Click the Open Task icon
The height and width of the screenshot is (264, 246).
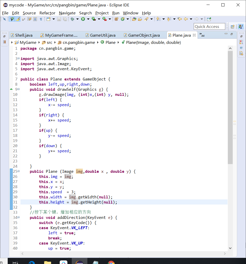tap(140, 19)
